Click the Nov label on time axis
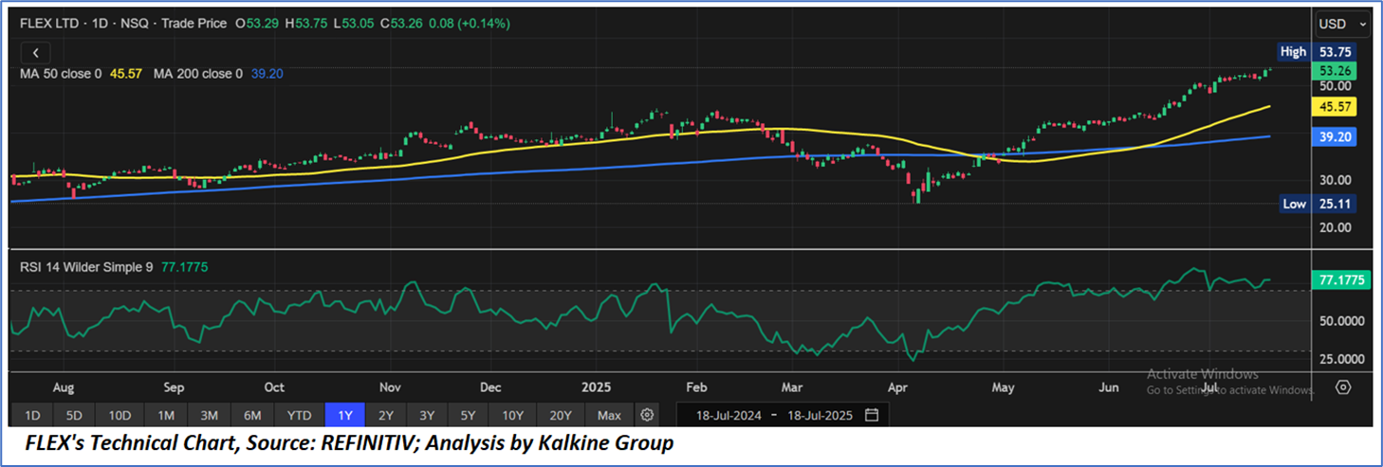 [x=391, y=387]
